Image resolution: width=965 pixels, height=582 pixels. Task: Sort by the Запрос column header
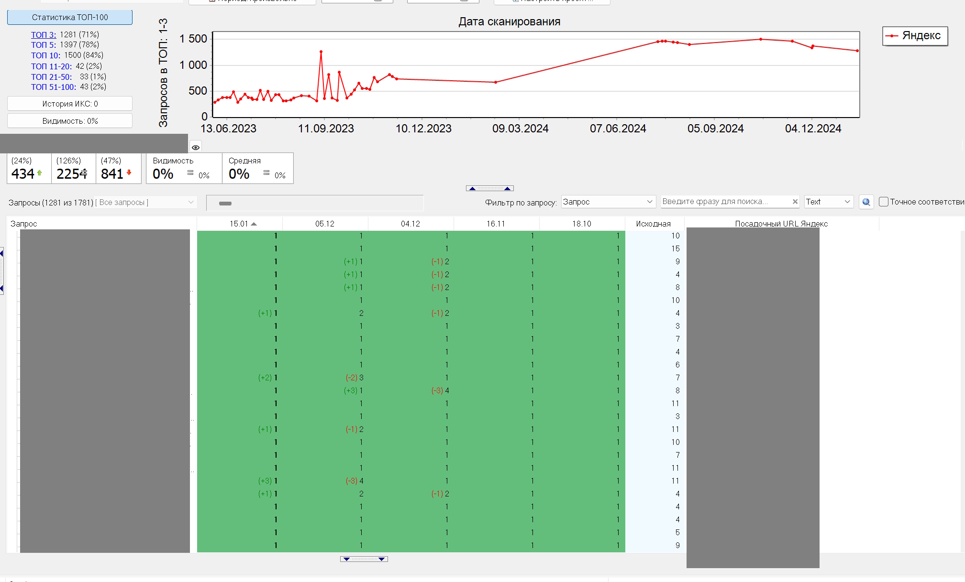click(101, 224)
